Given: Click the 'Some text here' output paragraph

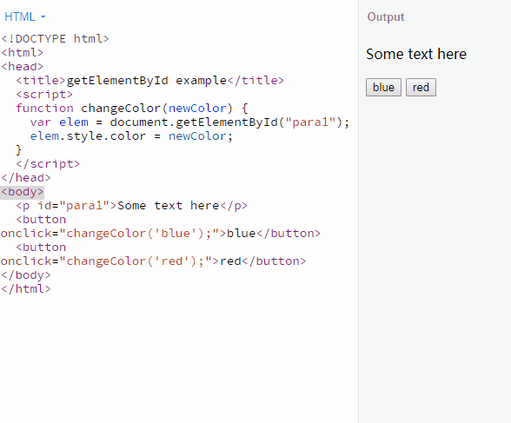Looking at the screenshot, I should (415, 54).
